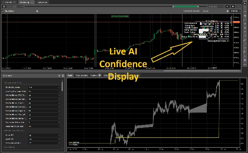Select the cursor pointer tool in the right toolbar

coord(245,3)
